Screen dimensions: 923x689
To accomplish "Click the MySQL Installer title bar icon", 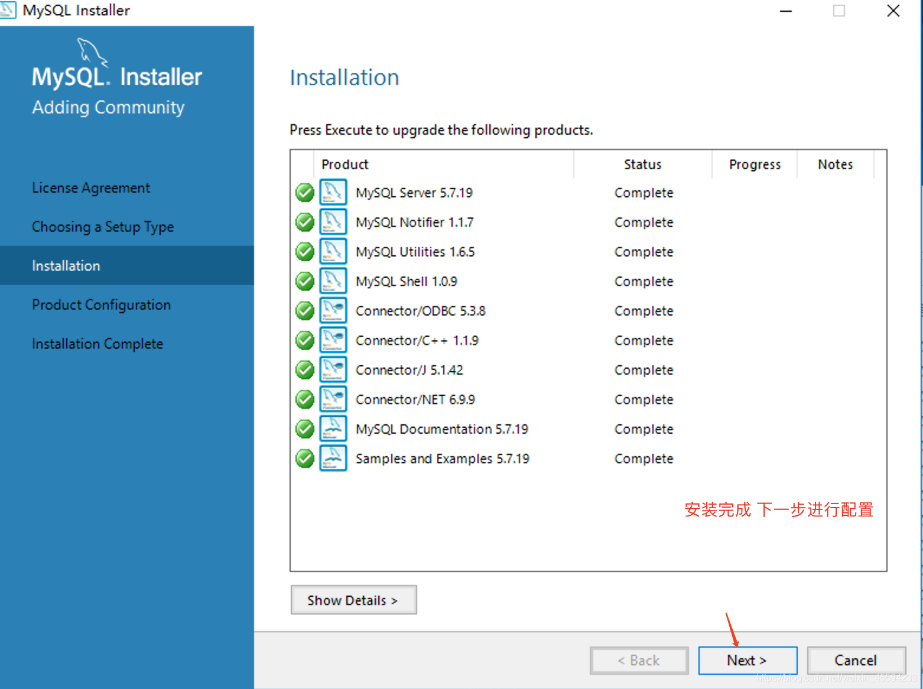I will (8, 10).
